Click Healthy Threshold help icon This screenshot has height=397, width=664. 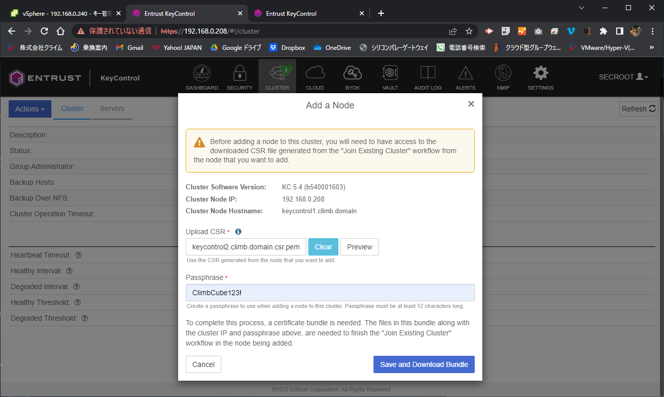point(78,302)
